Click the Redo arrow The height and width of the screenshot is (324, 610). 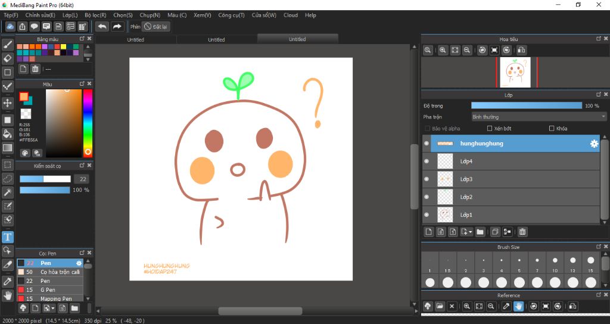pos(117,26)
